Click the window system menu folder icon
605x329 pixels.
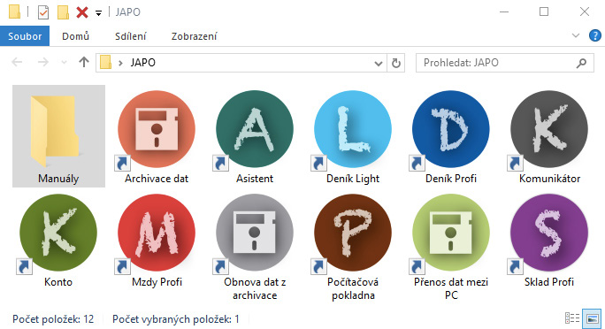coord(14,12)
